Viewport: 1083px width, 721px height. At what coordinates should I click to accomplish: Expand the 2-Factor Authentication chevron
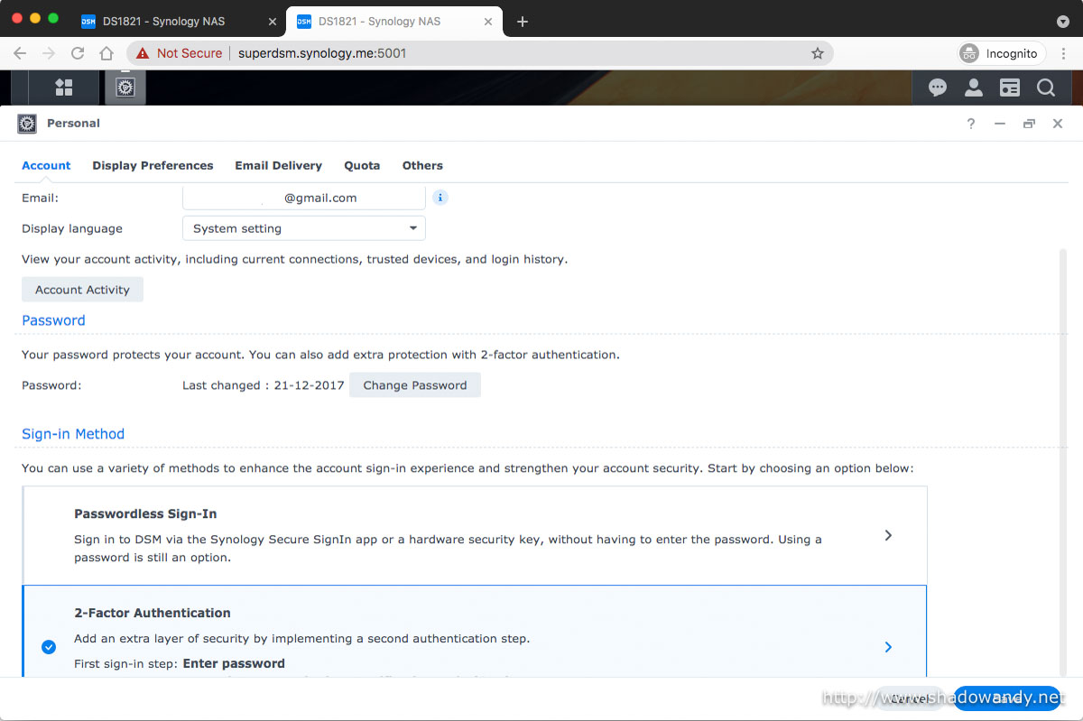(888, 647)
